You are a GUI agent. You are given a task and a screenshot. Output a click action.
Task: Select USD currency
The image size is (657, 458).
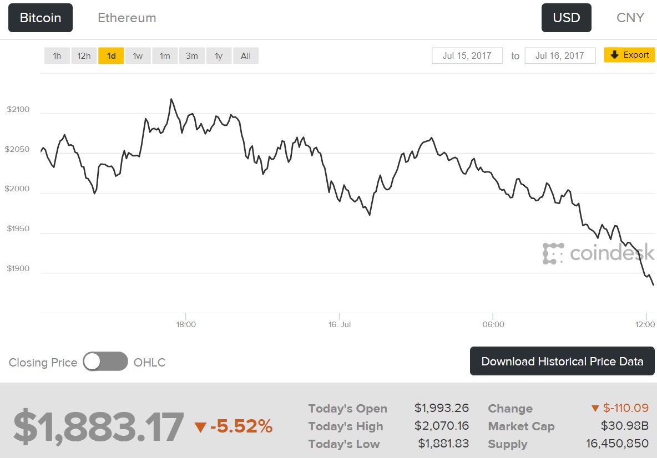pos(566,18)
